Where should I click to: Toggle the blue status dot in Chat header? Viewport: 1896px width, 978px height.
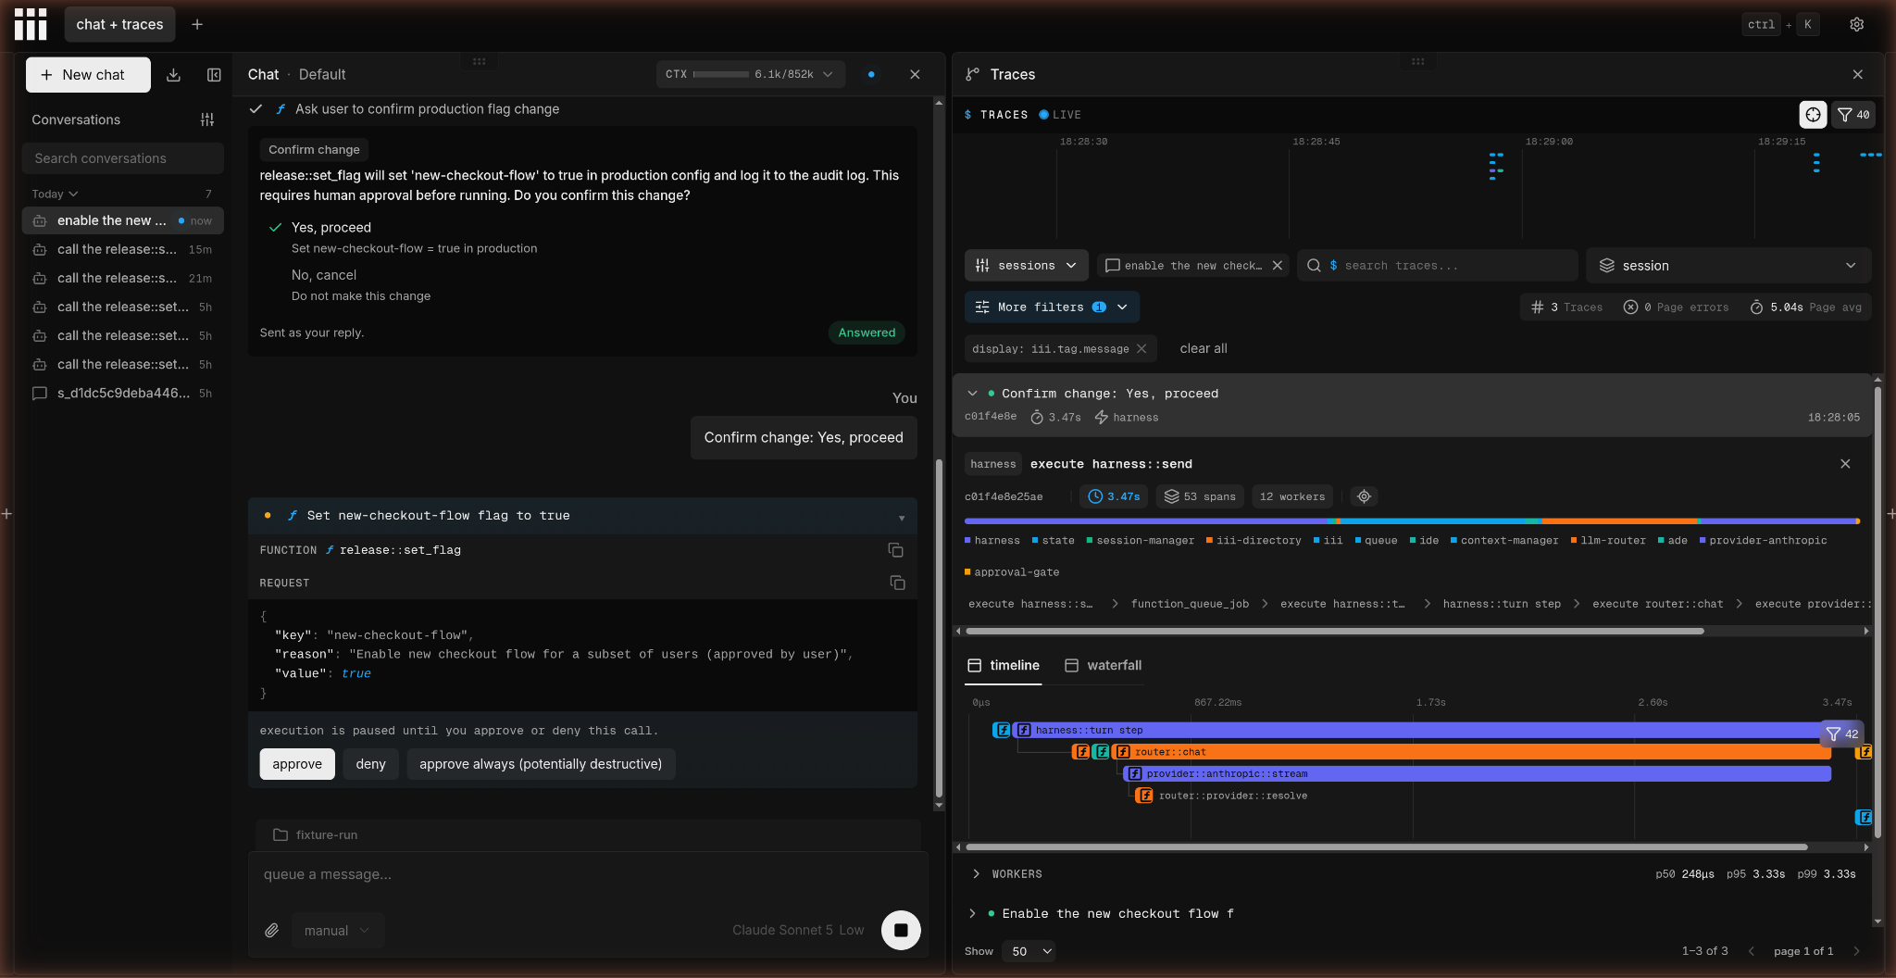[x=871, y=74]
